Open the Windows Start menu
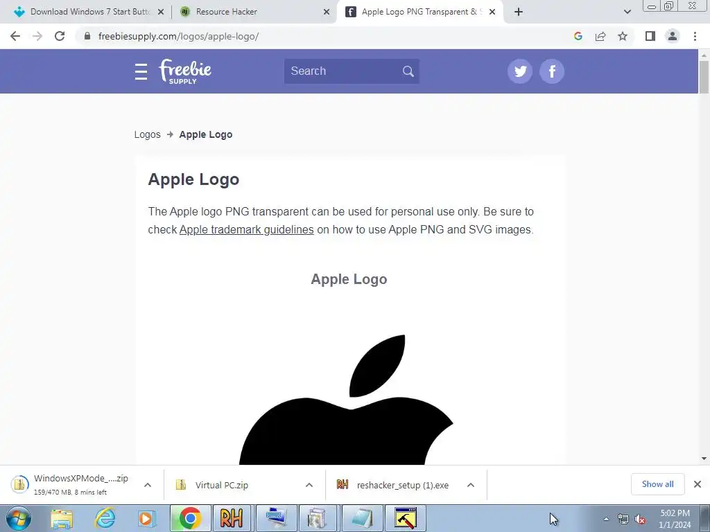 click(18, 518)
